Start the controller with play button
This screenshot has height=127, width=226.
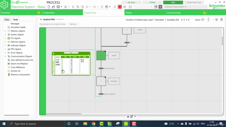pyautogui.click(x=115, y=7)
